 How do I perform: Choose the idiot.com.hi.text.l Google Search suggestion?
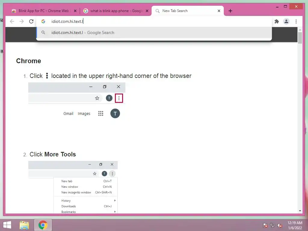point(154,32)
